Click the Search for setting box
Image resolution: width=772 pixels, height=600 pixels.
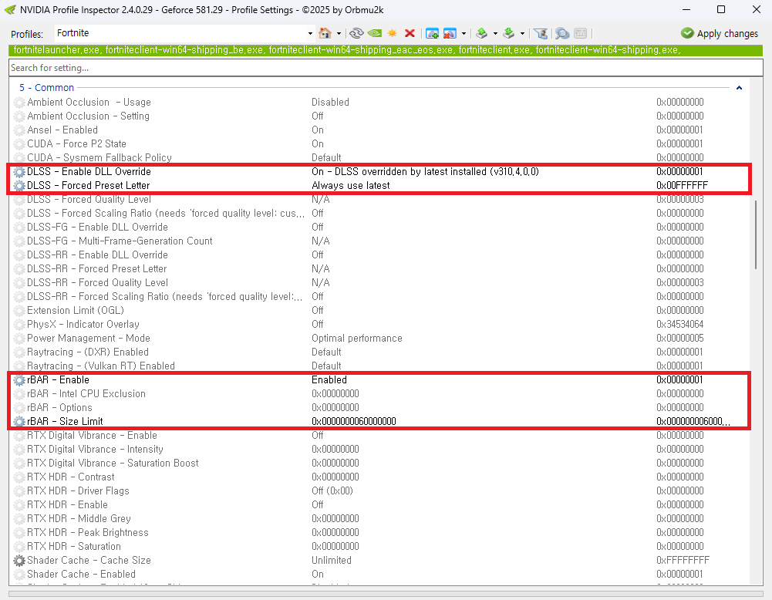(x=386, y=68)
